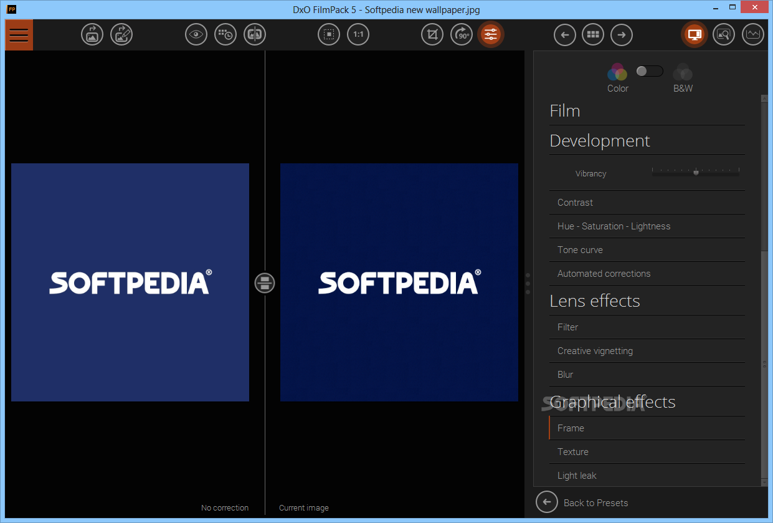Go to previous image arrow
Screen dimensions: 773x523
(565, 35)
